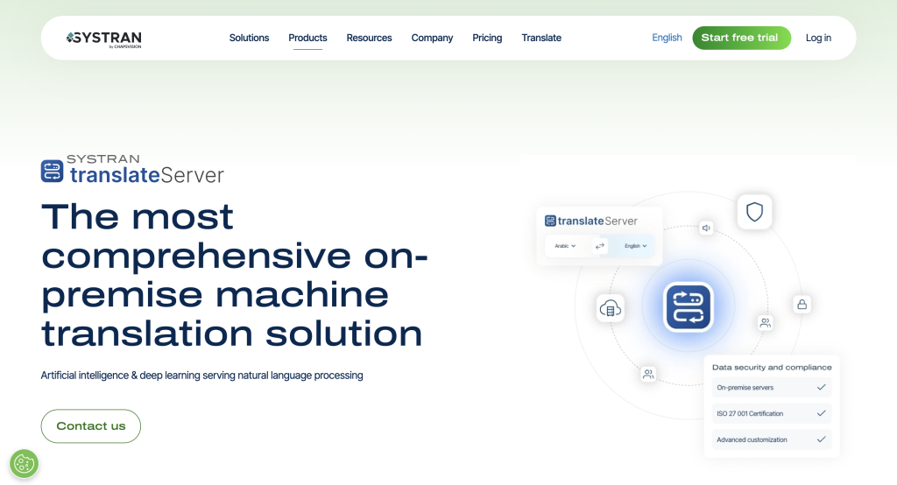Open the Solutions menu
897x485 pixels.
[x=249, y=38]
